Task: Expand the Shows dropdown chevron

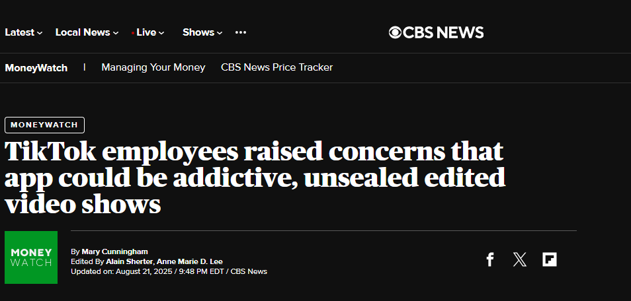Action: coord(220,33)
